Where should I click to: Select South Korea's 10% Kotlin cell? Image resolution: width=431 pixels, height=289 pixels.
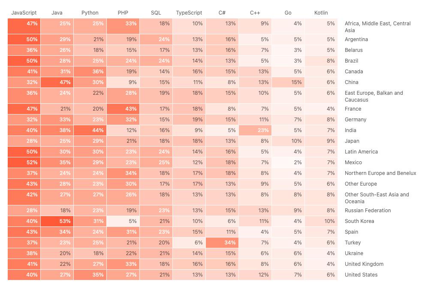point(321,221)
